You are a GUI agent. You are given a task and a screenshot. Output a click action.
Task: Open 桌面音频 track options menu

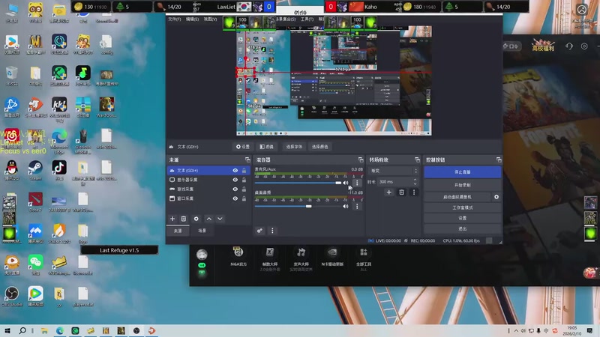pos(357,207)
